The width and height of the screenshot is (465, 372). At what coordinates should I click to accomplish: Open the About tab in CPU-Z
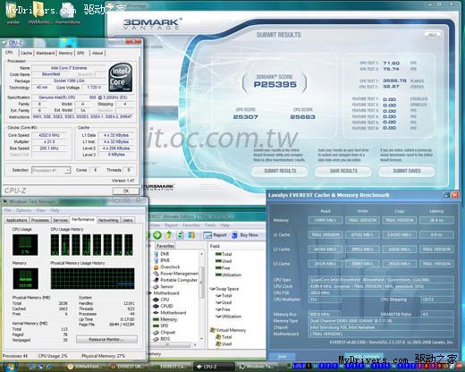(x=97, y=53)
